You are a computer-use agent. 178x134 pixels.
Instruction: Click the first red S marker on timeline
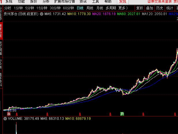point(16,114)
